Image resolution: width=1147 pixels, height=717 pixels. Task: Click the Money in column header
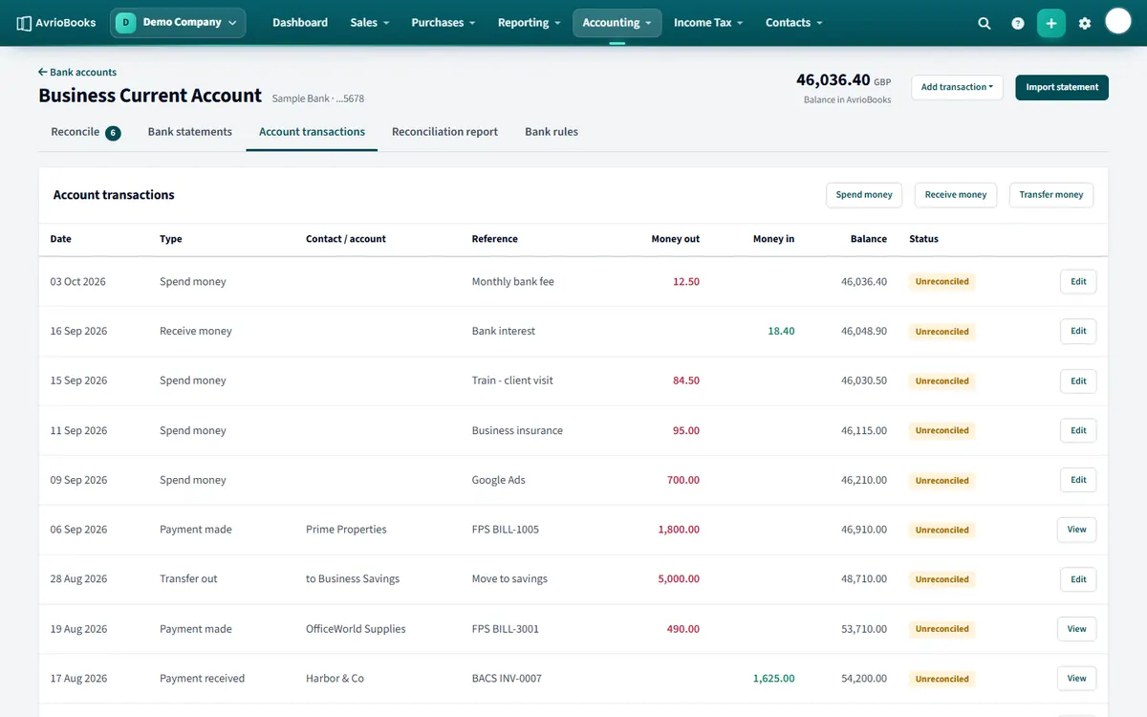point(773,239)
